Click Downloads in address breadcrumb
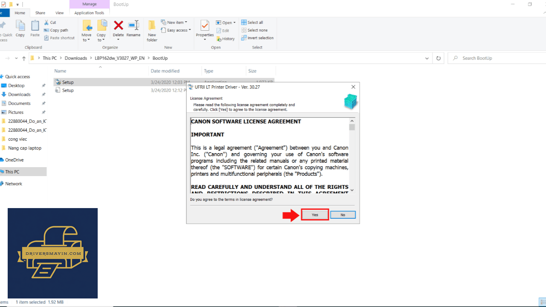Screen dimensions: 546x307 click(76, 58)
